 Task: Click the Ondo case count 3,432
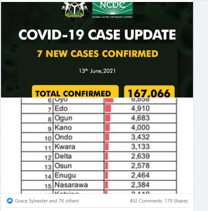pyautogui.click(x=141, y=137)
